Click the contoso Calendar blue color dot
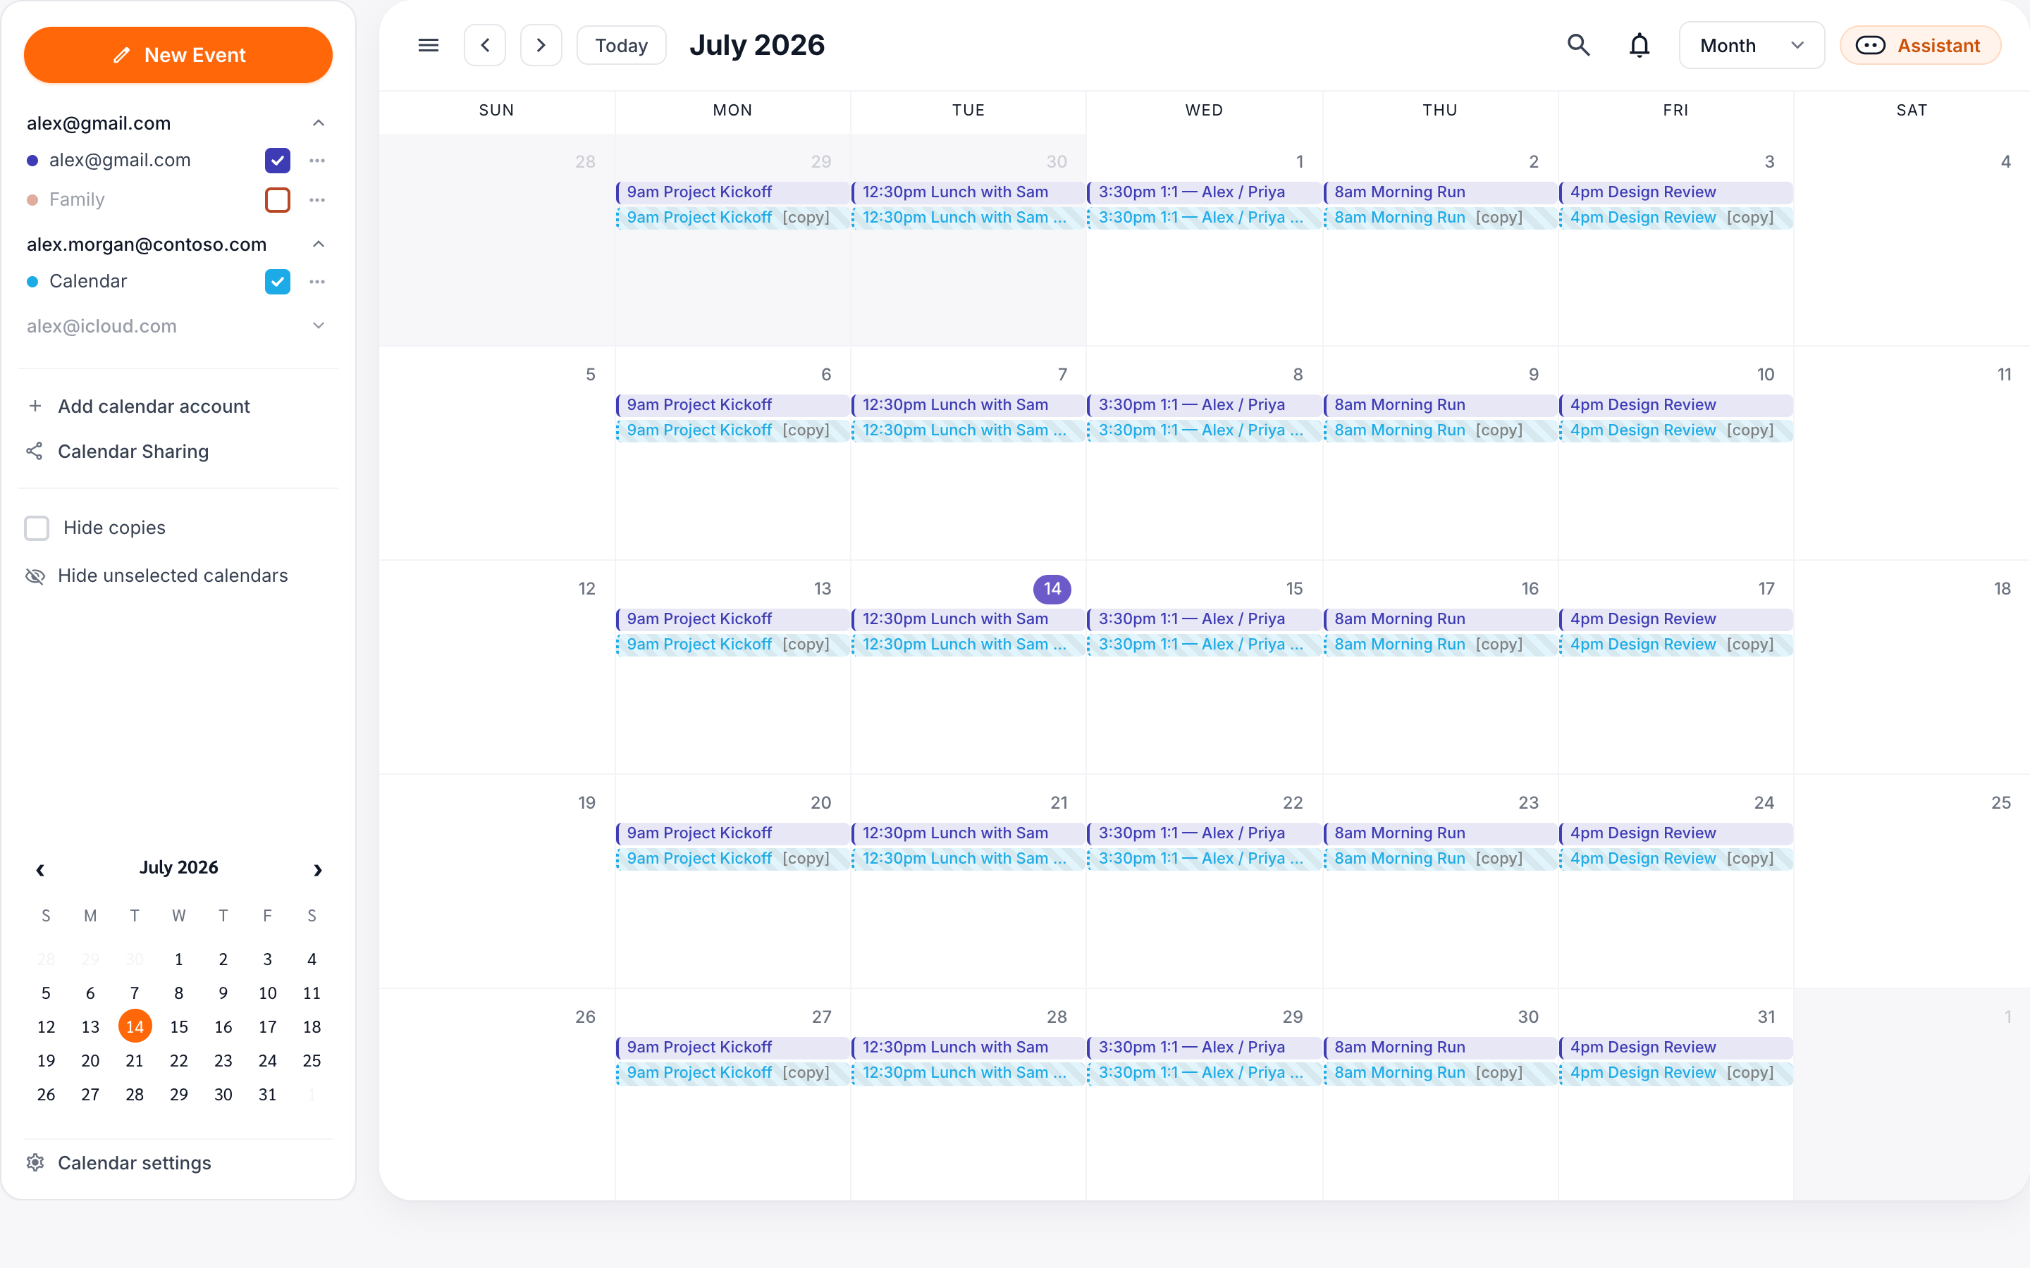 tap(32, 282)
